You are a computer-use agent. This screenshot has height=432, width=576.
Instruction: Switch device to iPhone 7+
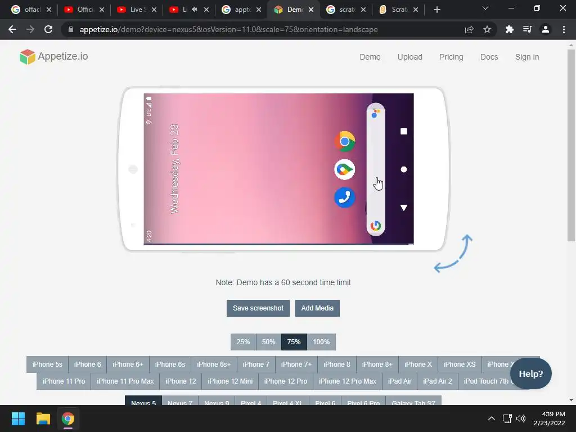[x=296, y=364]
